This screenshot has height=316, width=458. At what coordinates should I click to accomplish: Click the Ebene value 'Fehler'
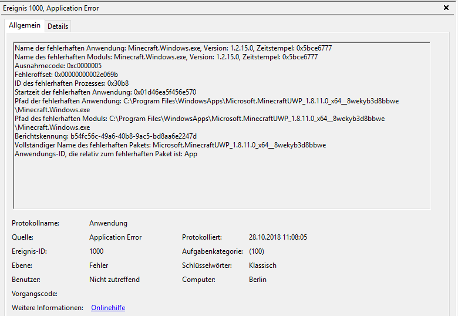[x=99, y=265]
